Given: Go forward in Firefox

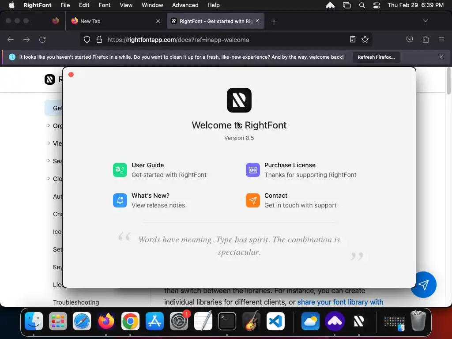Looking at the screenshot, I should click(26, 39).
